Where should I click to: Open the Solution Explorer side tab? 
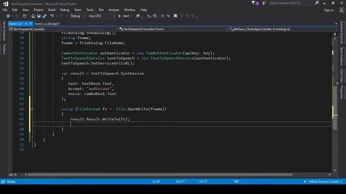[342, 32]
